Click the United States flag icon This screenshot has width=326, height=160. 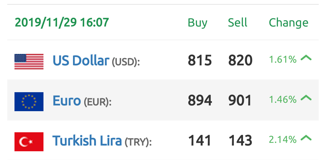point(29,61)
